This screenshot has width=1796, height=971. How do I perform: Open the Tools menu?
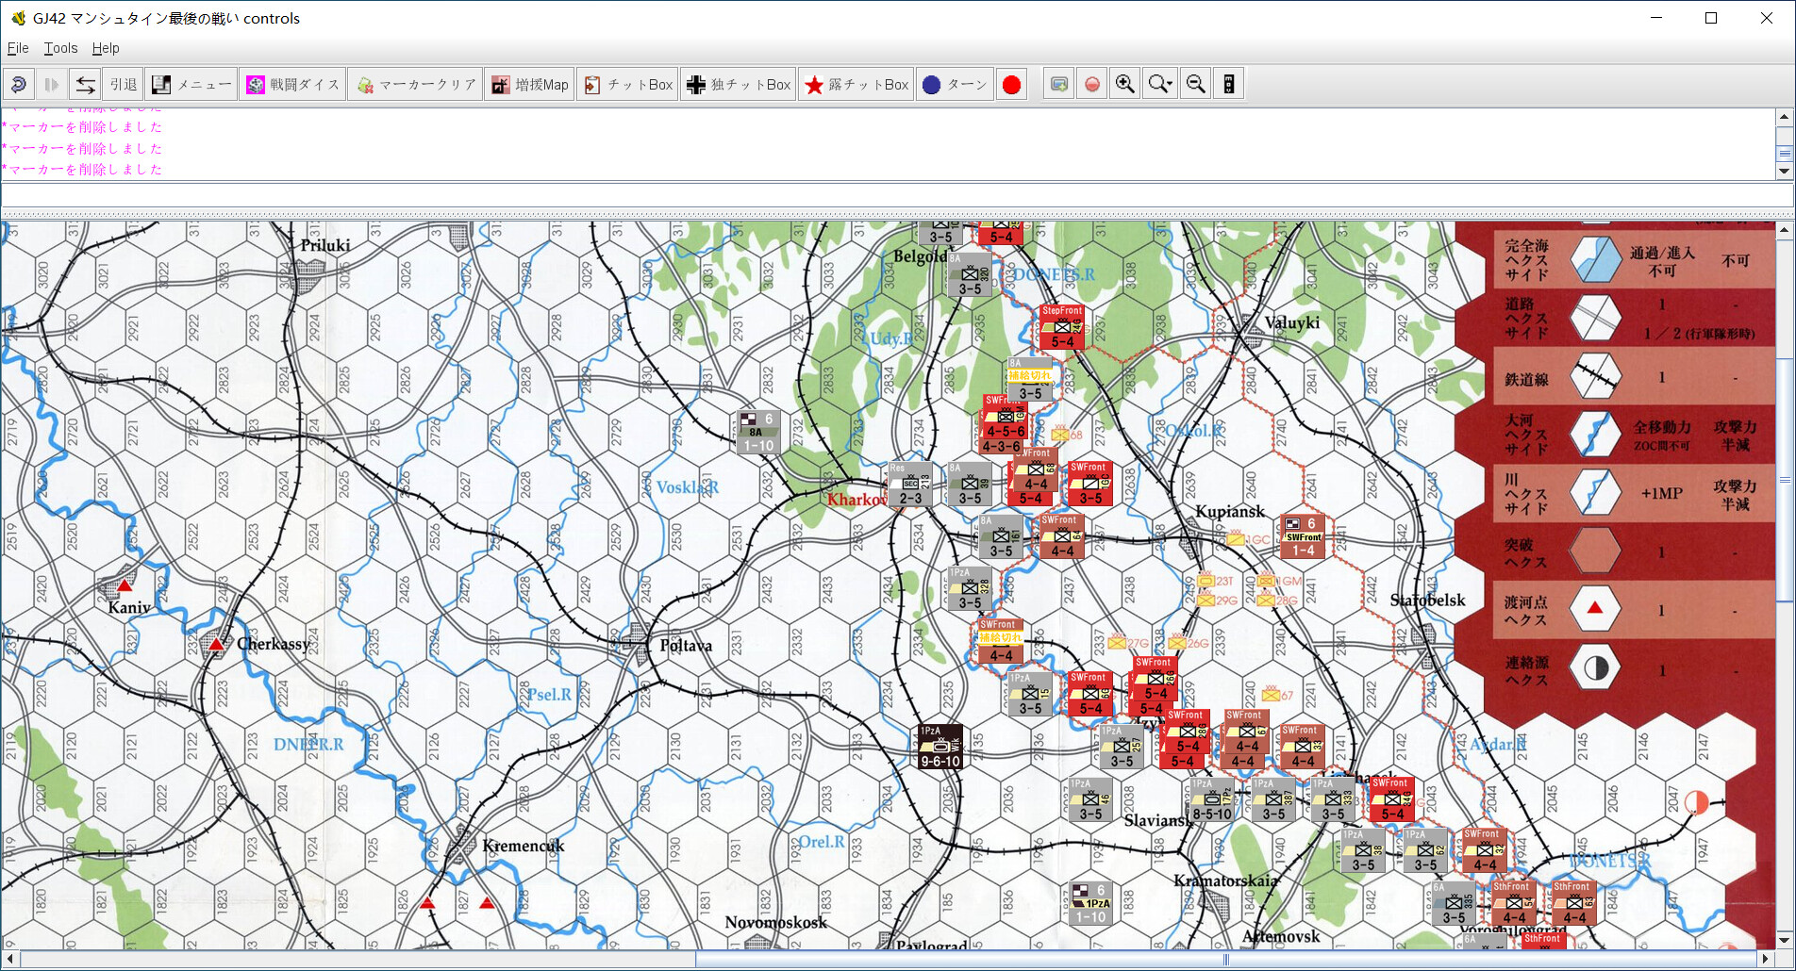[60, 48]
